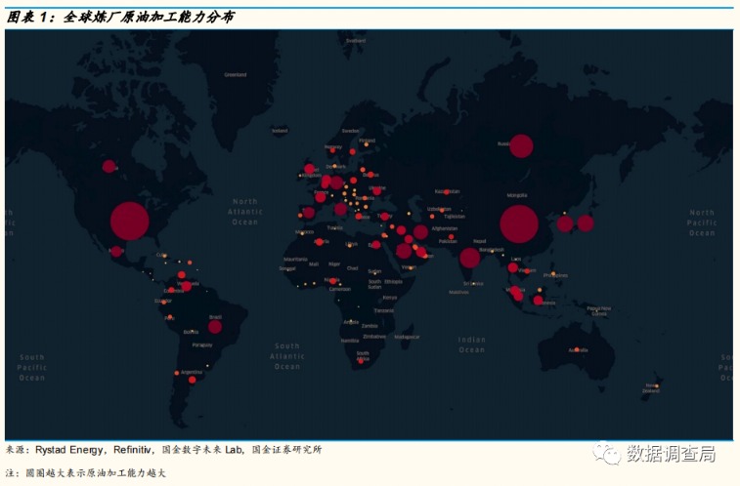740x486 pixels.
Task: Select the red bubble over Argentina
Action: [x=192, y=379]
